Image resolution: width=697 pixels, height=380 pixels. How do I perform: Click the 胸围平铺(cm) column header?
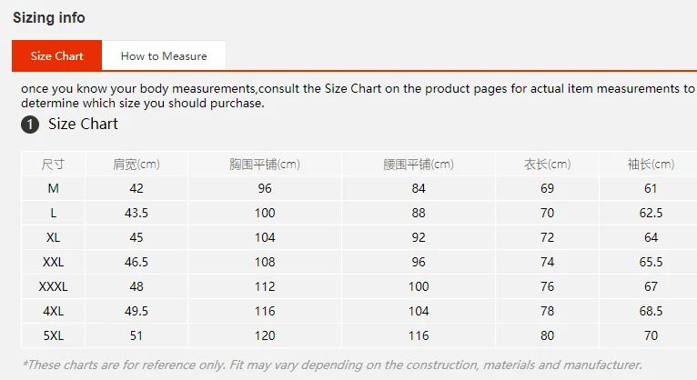pyautogui.click(x=265, y=165)
